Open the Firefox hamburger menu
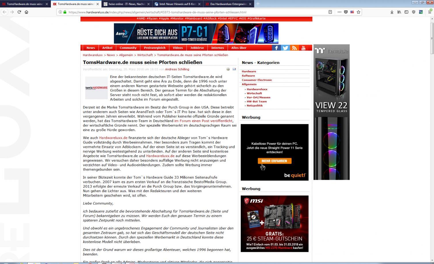 point(430,12)
